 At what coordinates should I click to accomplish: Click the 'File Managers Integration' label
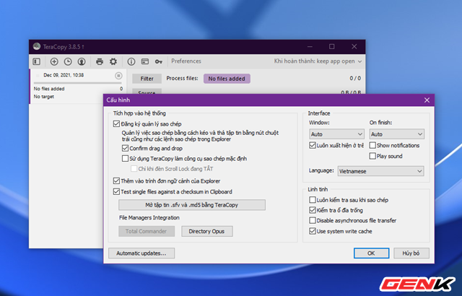pos(149,217)
